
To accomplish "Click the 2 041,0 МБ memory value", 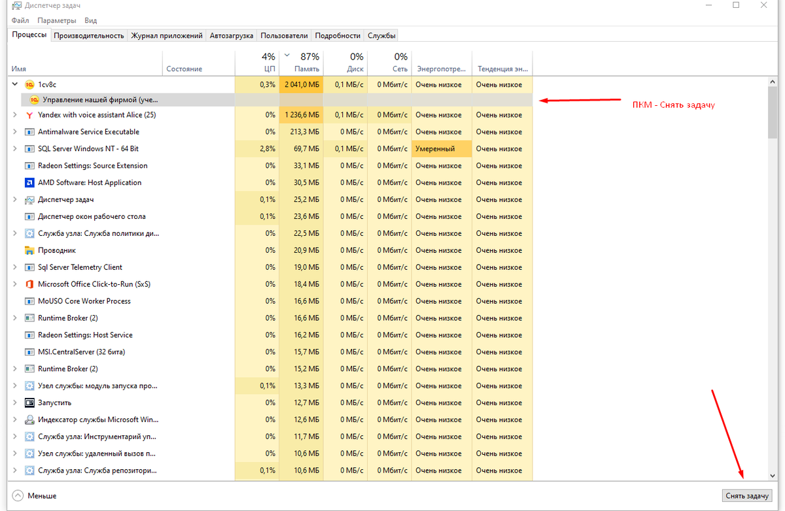I will (301, 84).
